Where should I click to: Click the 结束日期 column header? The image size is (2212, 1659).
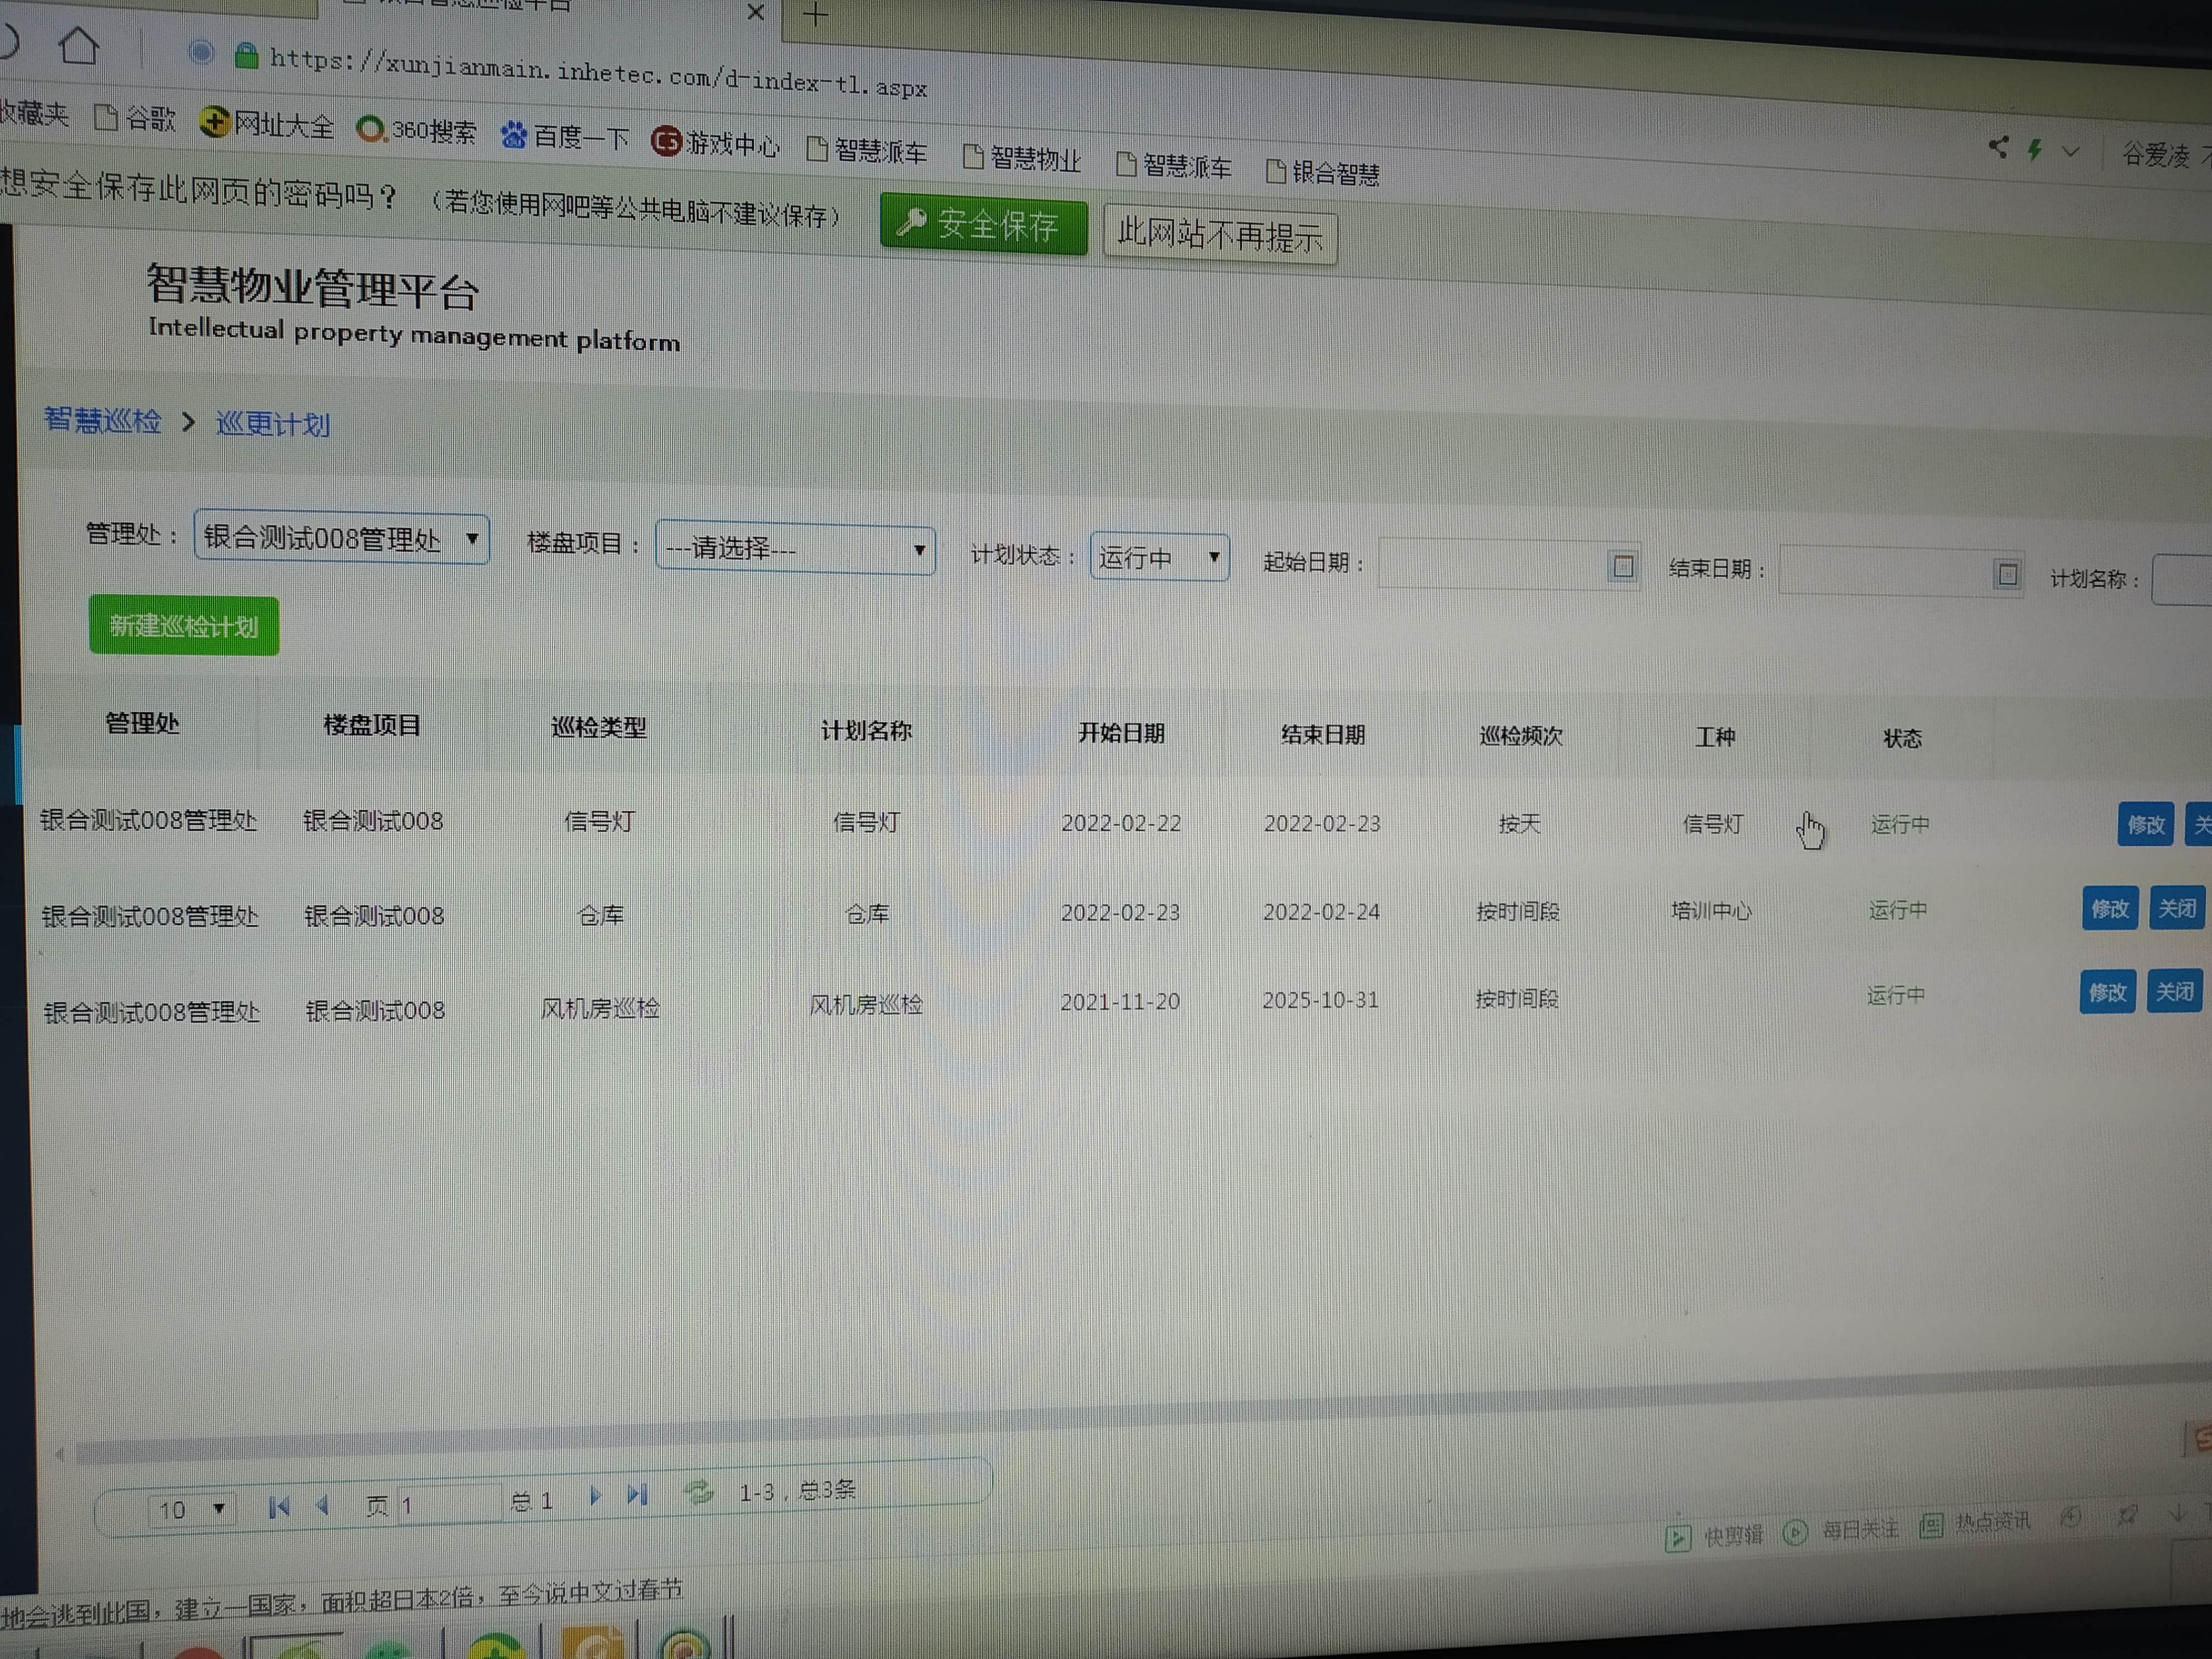(x=1322, y=735)
